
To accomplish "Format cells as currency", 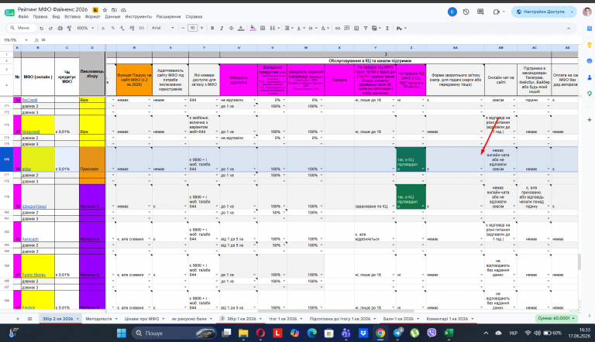I will click(103, 28).
